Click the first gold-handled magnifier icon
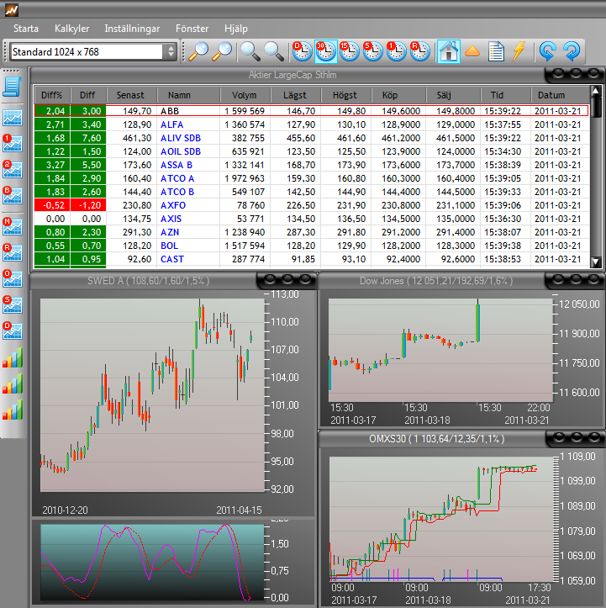Image resolution: width=606 pixels, height=608 pixels. (198, 51)
